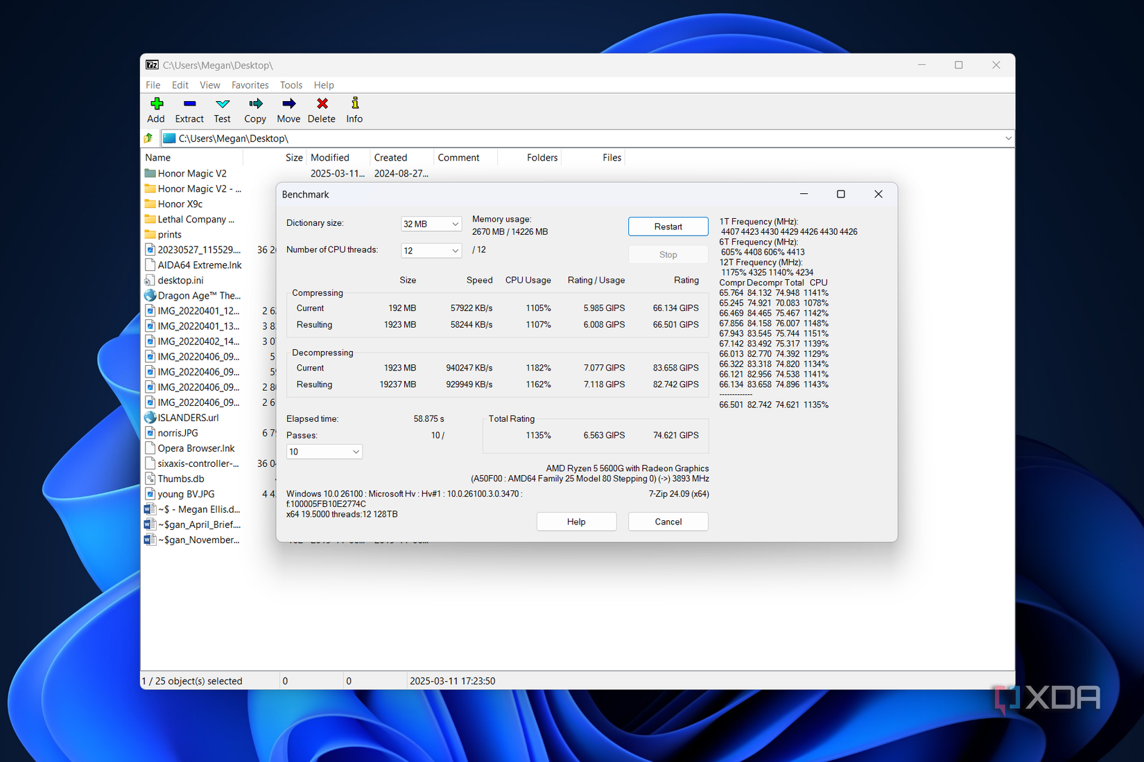1144x762 pixels.
Task: Click the Restart benchmark button
Action: [668, 226]
